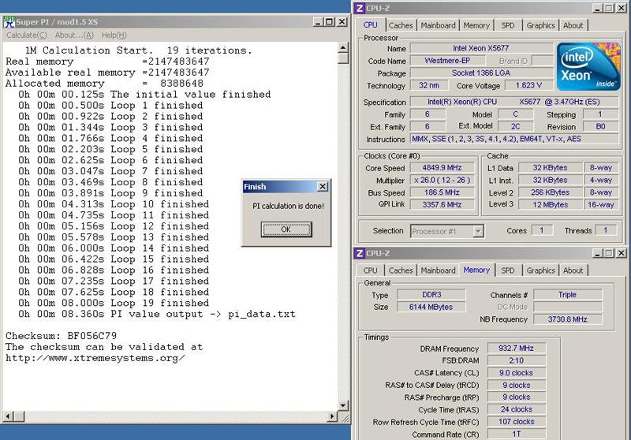Image resolution: width=631 pixels, height=440 pixels.
Task: Click Super PI horizontal scrollbar right arrow
Action: point(332,416)
